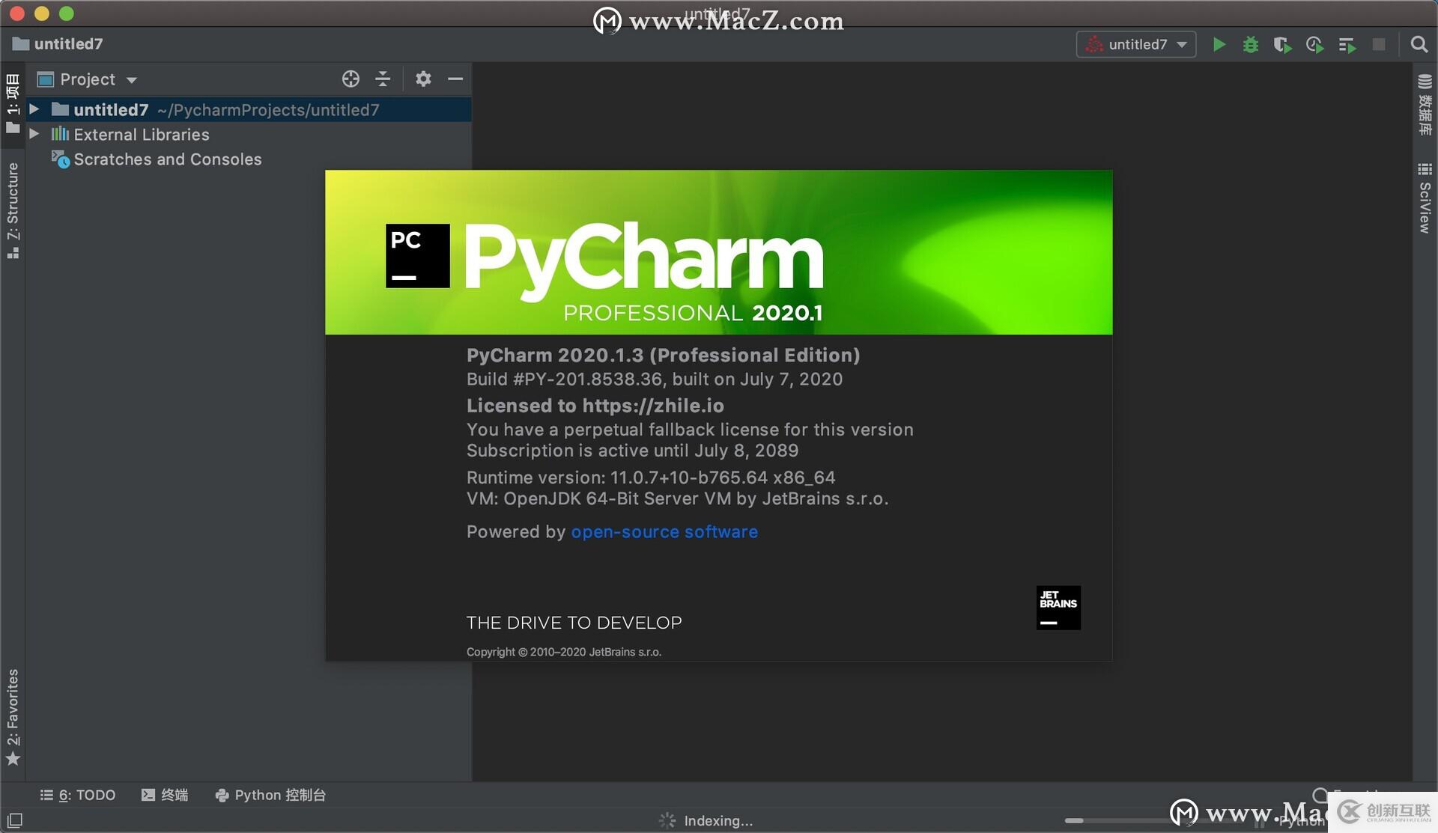Open the Python 控制台 console tab
The width and height of the screenshot is (1438, 833).
270,795
